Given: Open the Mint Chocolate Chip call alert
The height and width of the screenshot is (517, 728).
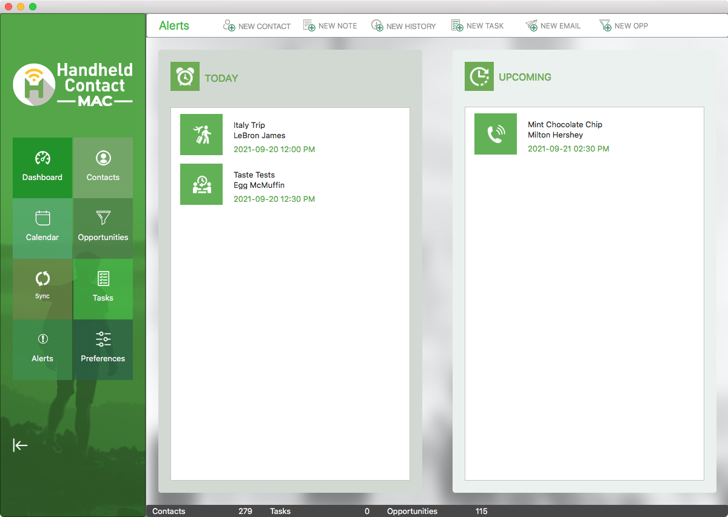Looking at the screenshot, I should pyautogui.click(x=564, y=125).
